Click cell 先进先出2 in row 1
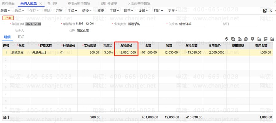Image resolution: width=276 pixels, height=123 pixels. 45,53
